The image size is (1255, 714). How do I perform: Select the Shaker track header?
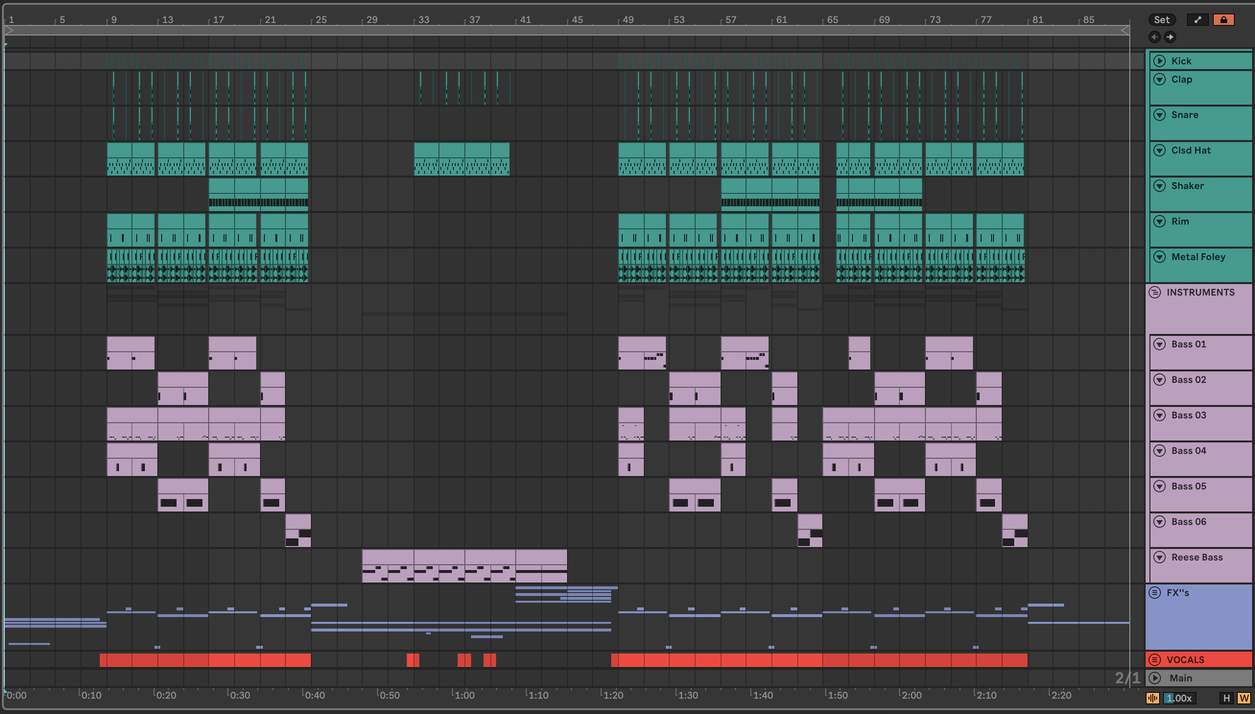[1201, 194]
